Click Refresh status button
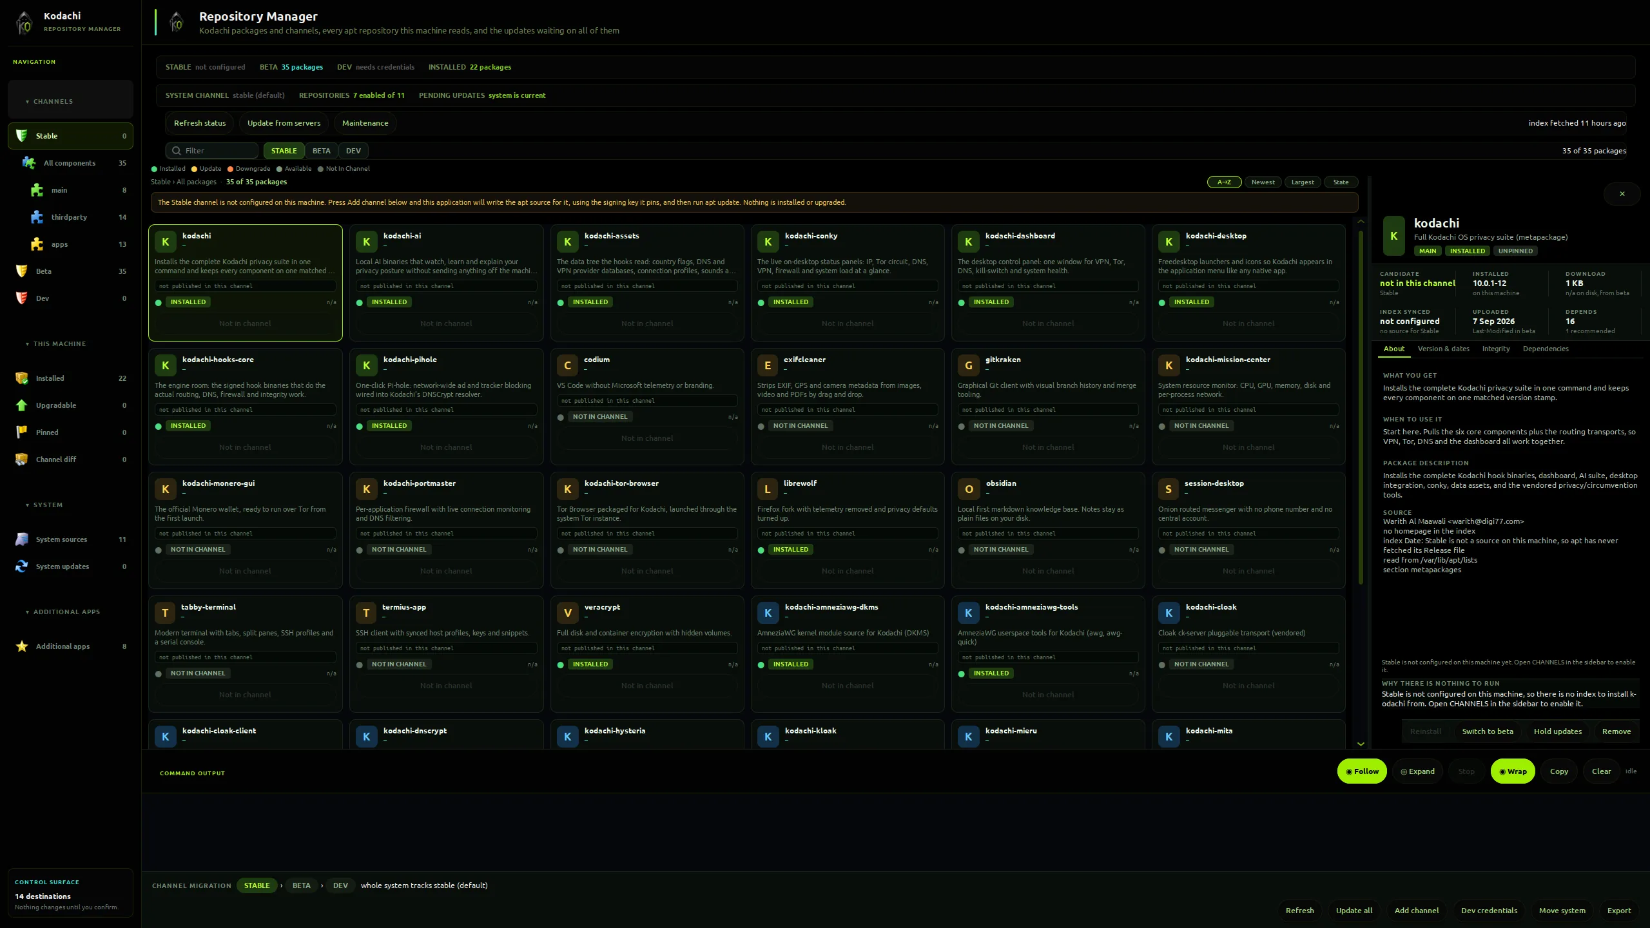Viewport: 1650px width, 928px height. pos(200,123)
